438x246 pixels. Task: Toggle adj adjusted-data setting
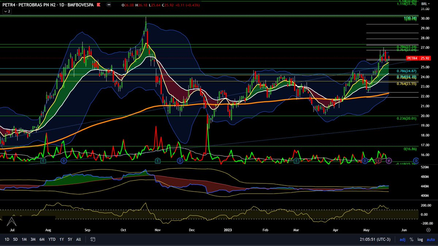point(403,239)
